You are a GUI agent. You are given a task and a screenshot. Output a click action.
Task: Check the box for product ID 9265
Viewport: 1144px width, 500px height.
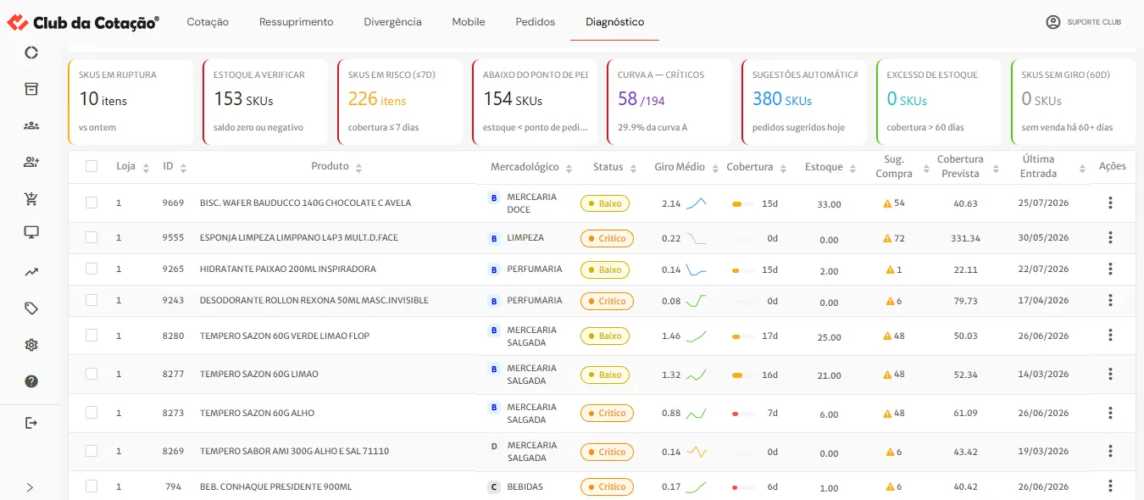[92, 269]
